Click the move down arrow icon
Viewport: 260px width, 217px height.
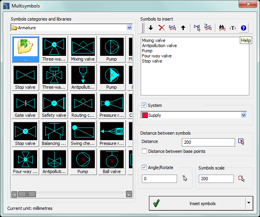151,28
